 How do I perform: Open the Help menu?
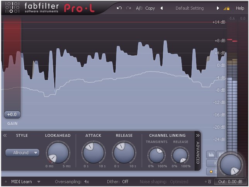coord(240,8)
